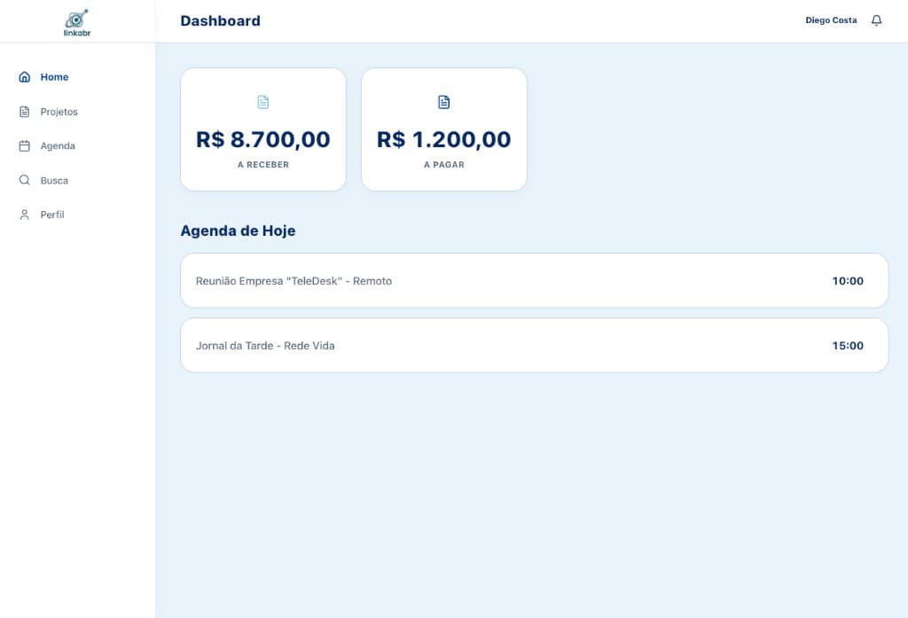Navigate to Projetos from the sidebar
The width and height of the screenshot is (908, 618).
[59, 112]
